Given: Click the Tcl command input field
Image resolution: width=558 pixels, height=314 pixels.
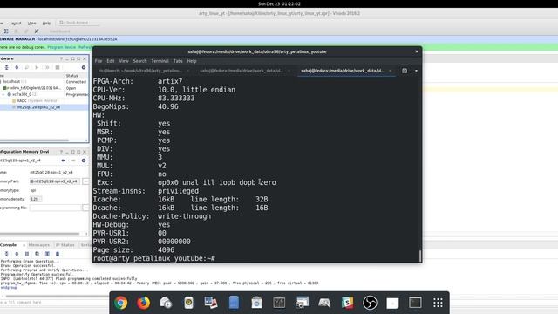Looking at the screenshot, I should (53, 303).
